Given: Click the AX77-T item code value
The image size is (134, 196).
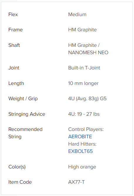Looking at the screenshot, I should tap(77, 182).
